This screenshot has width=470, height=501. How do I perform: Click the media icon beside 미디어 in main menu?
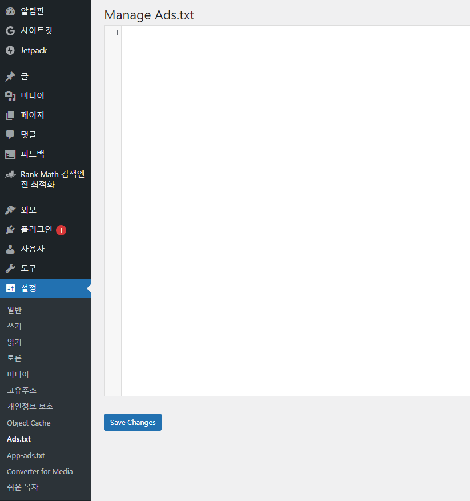pos(10,96)
